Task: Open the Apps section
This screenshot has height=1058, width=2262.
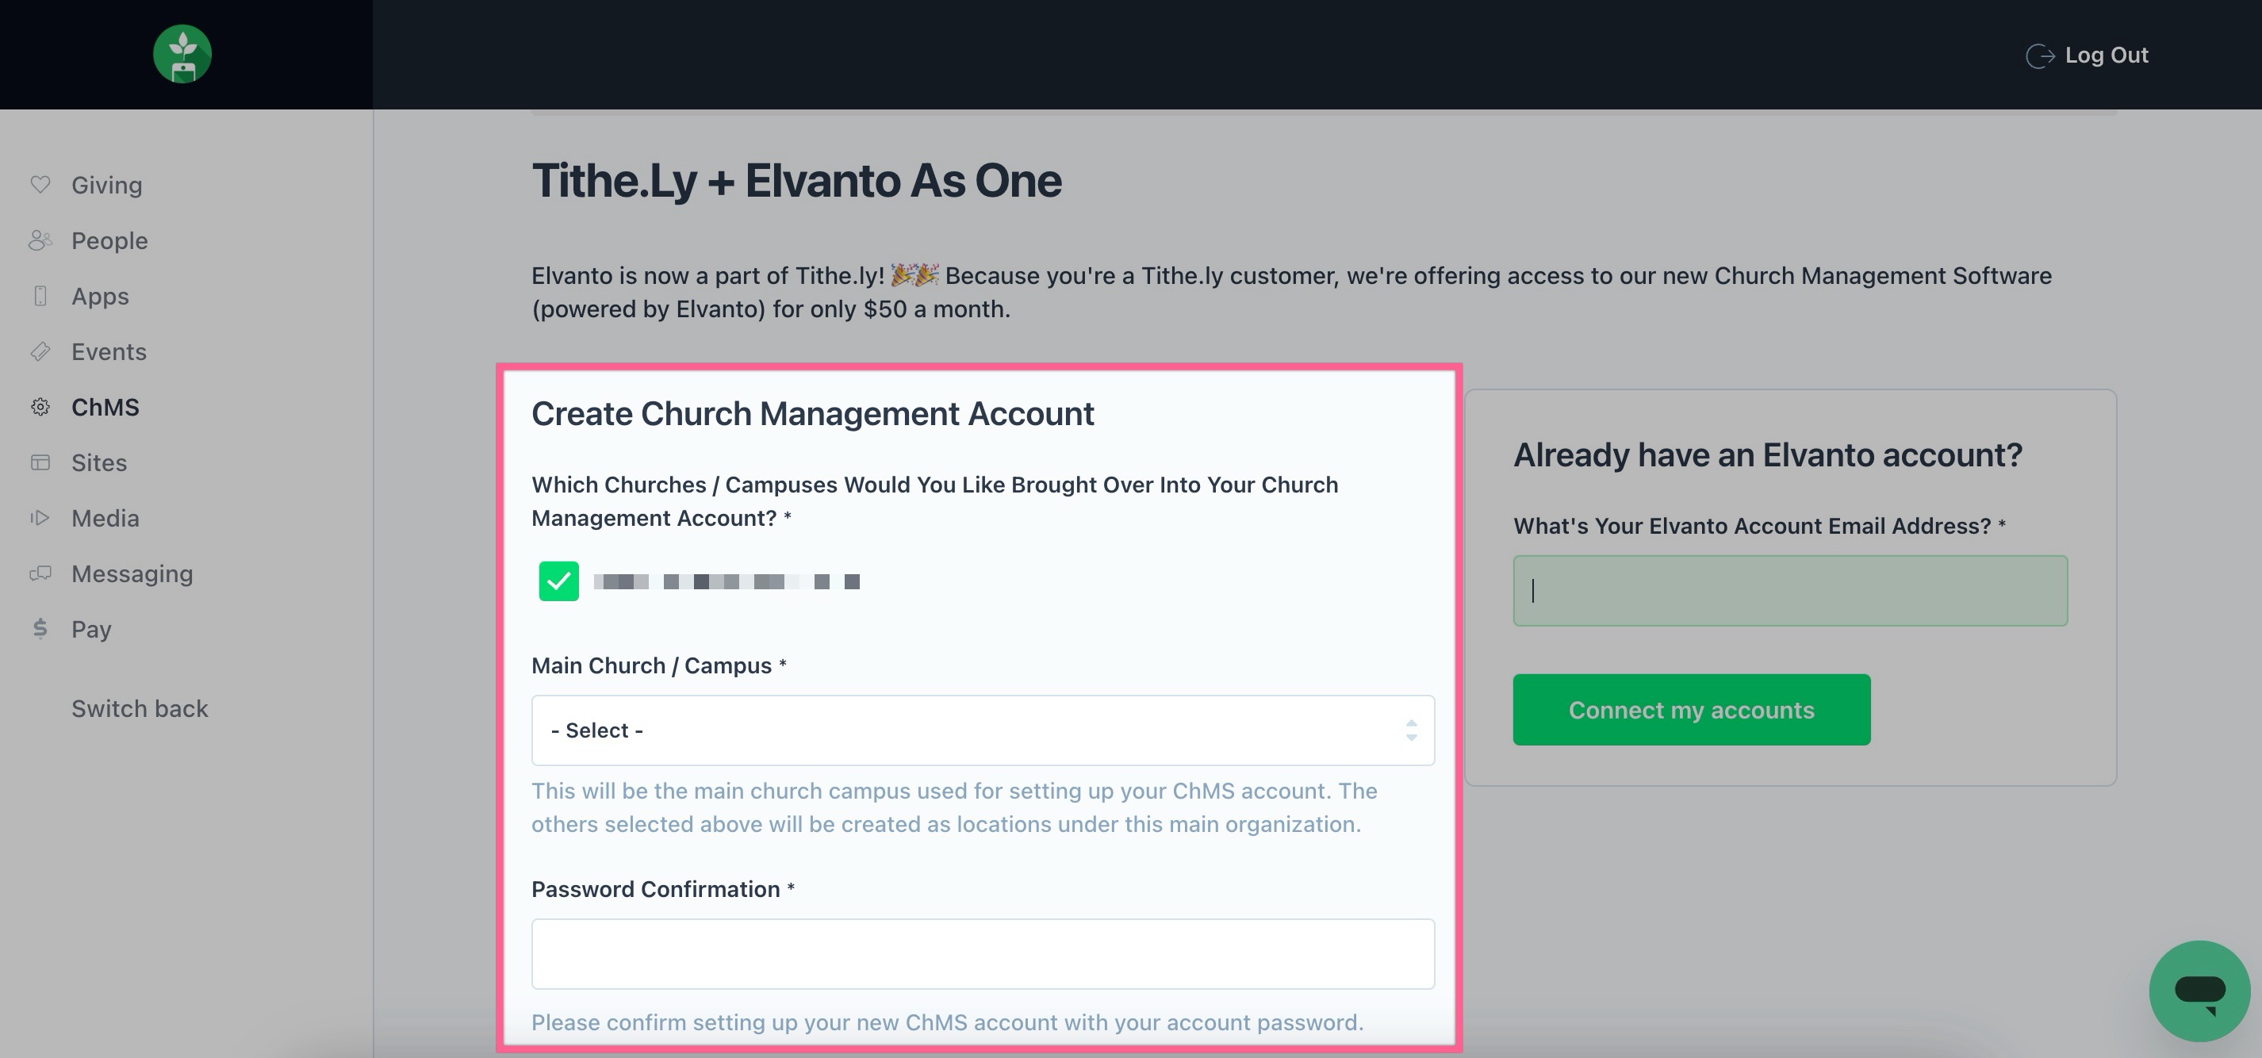Action: (100, 296)
